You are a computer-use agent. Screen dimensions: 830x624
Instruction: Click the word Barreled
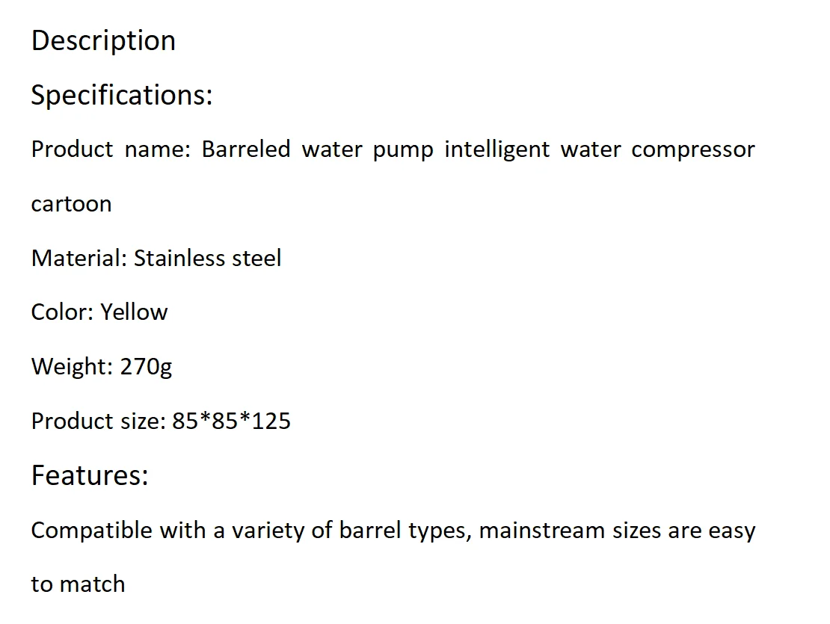point(246,149)
